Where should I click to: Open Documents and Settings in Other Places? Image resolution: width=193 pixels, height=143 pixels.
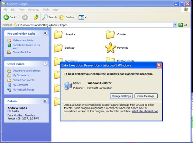click(27, 71)
